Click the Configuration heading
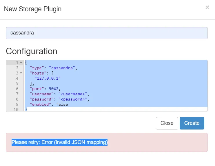The height and width of the screenshot is (166, 215). [32, 51]
